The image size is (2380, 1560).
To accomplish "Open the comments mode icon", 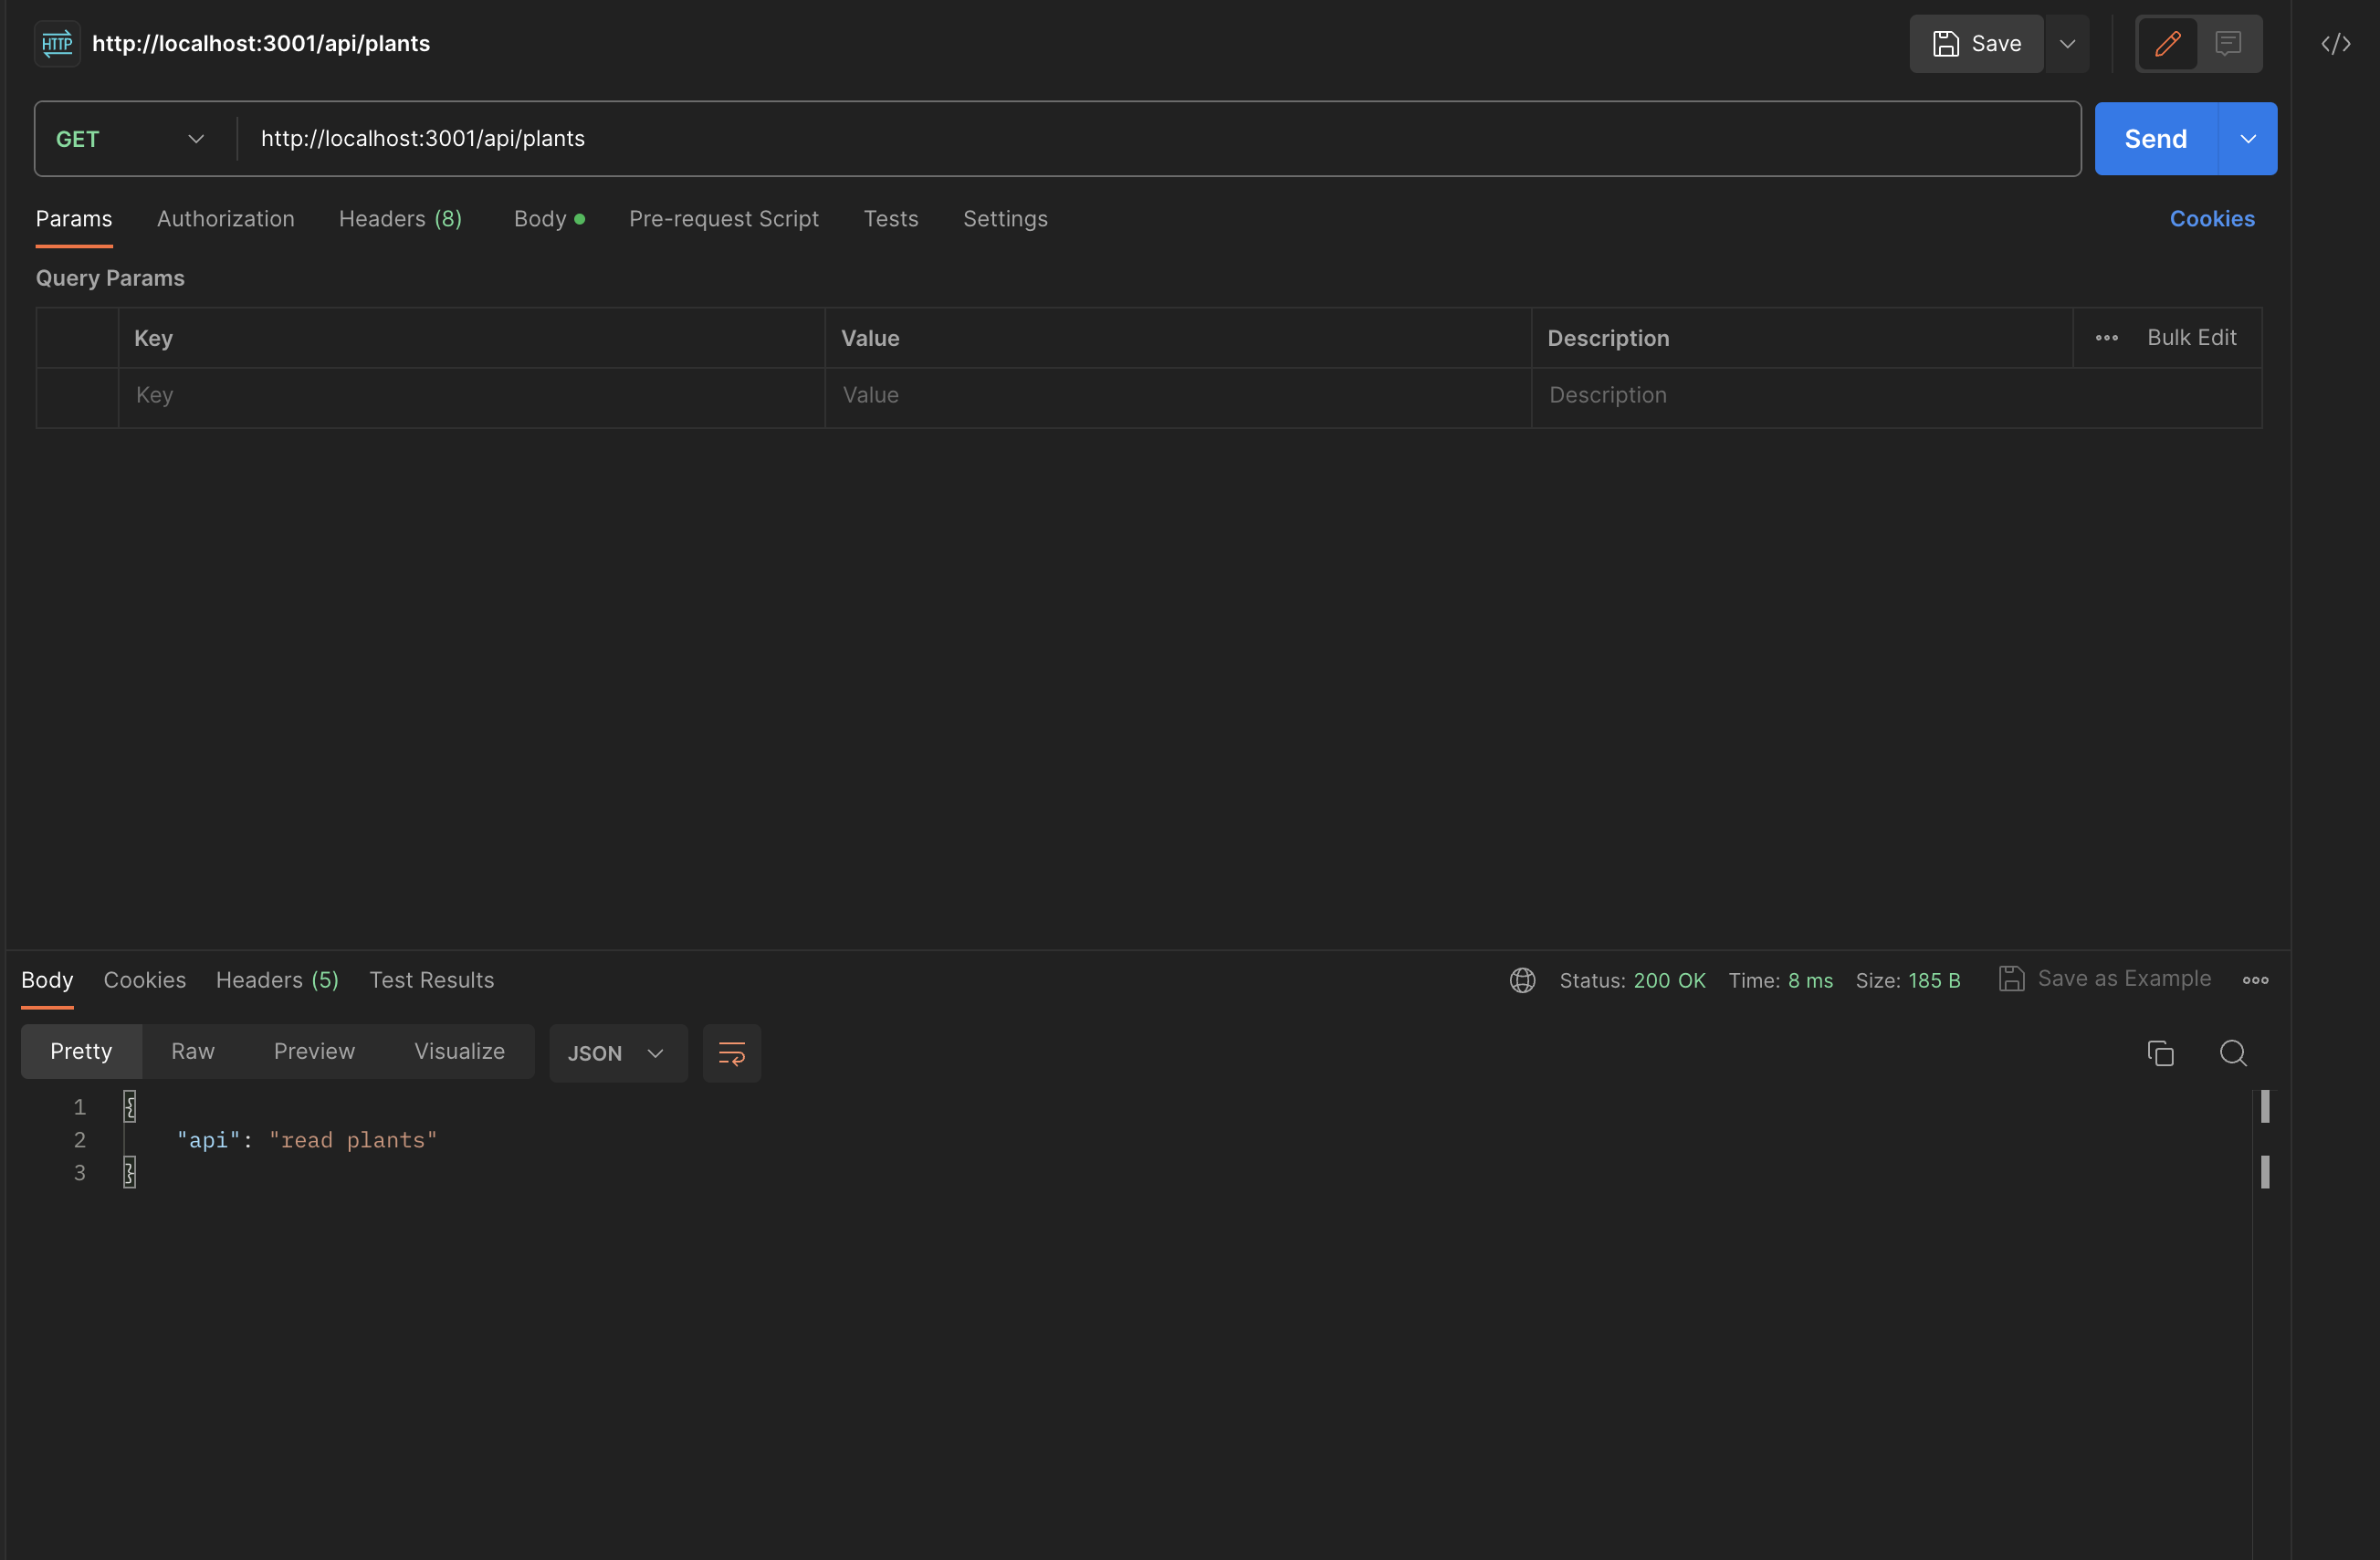I will [2228, 43].
